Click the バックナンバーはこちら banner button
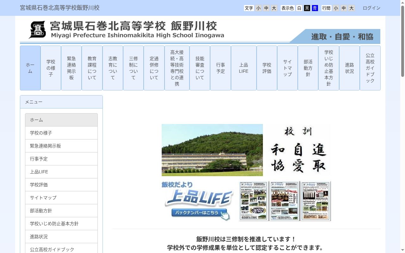 (199, 213)
